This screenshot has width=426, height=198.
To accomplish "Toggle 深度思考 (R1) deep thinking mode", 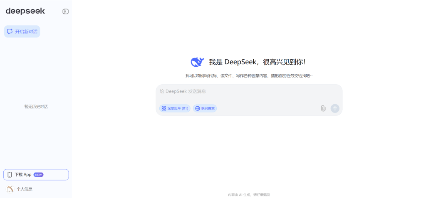I will click(x=175, y=108).
